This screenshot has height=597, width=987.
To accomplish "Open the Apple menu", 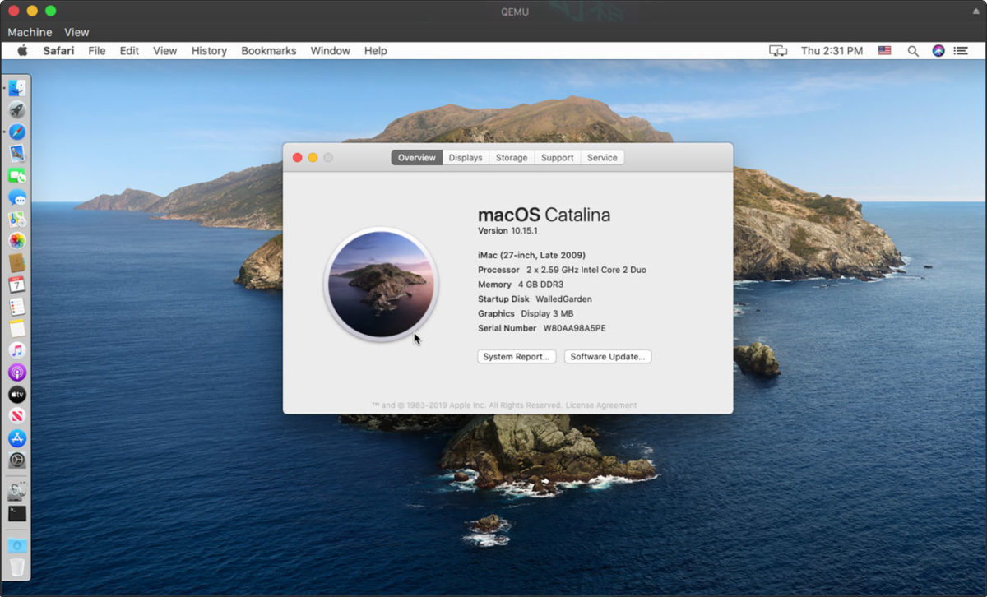I will [23, 51].
